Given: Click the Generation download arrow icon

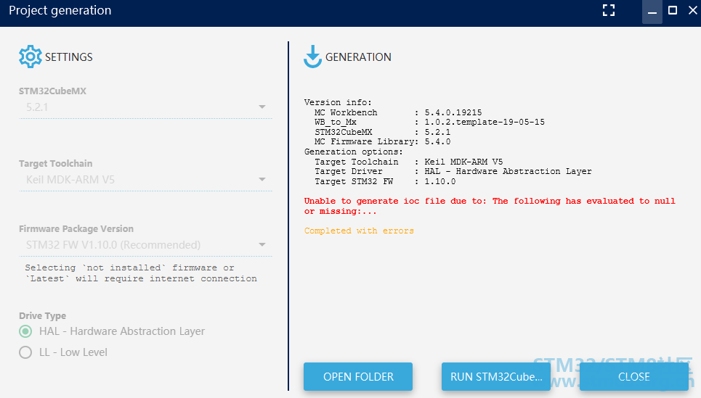Looking at the screenshot, I should click(312, 57).
